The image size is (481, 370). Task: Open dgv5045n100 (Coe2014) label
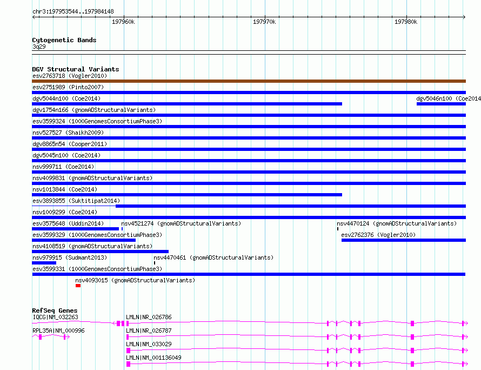click(66, 155)
